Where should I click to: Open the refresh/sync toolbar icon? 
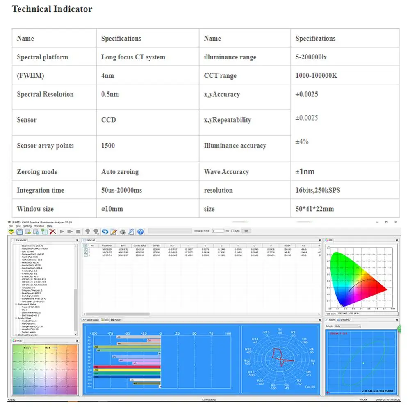[x=104, y=231]
